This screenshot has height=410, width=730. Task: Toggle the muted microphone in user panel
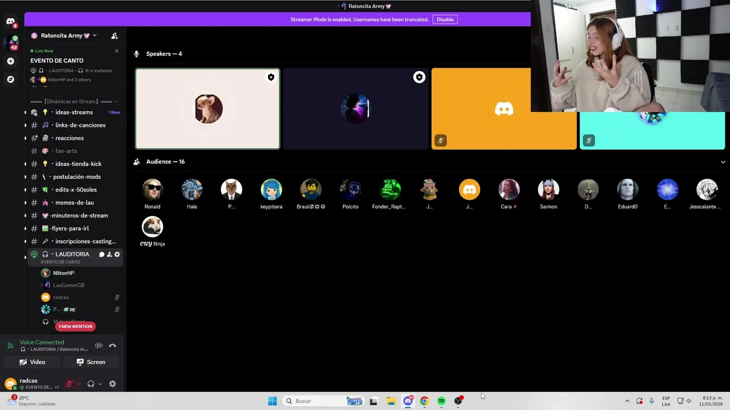(69, 384)
